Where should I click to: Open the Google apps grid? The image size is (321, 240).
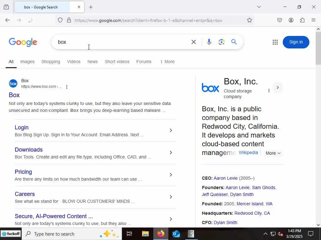coord(275,42)
